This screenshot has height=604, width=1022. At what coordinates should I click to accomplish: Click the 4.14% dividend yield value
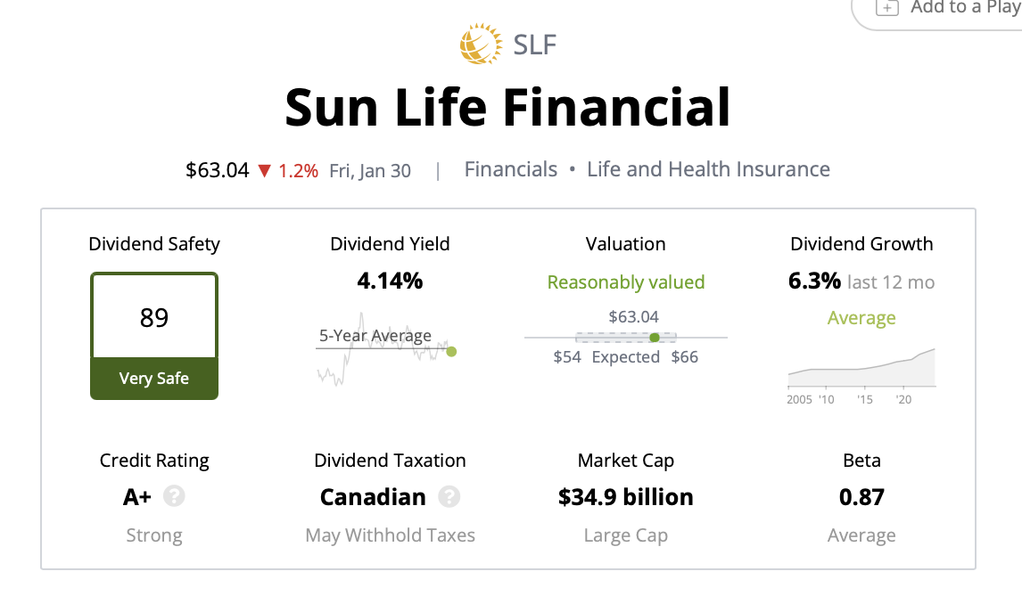coord(390,282)
